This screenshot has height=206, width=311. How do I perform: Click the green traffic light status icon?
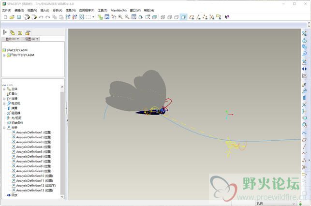pos(300,203)
